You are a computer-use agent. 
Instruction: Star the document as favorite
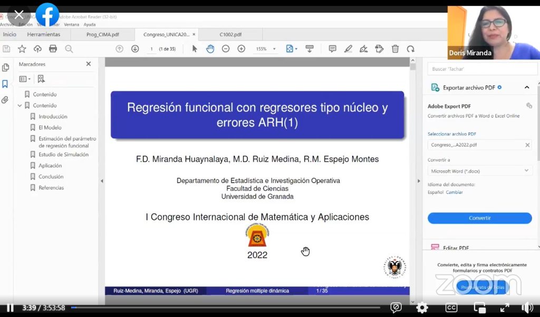(x=22, y=49)
